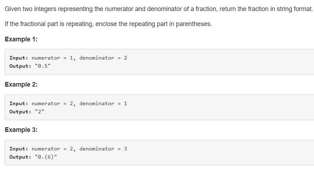
Task: Click the "Input:" label in Example 1
Action: pyautogui.click(x=19, y=58)
